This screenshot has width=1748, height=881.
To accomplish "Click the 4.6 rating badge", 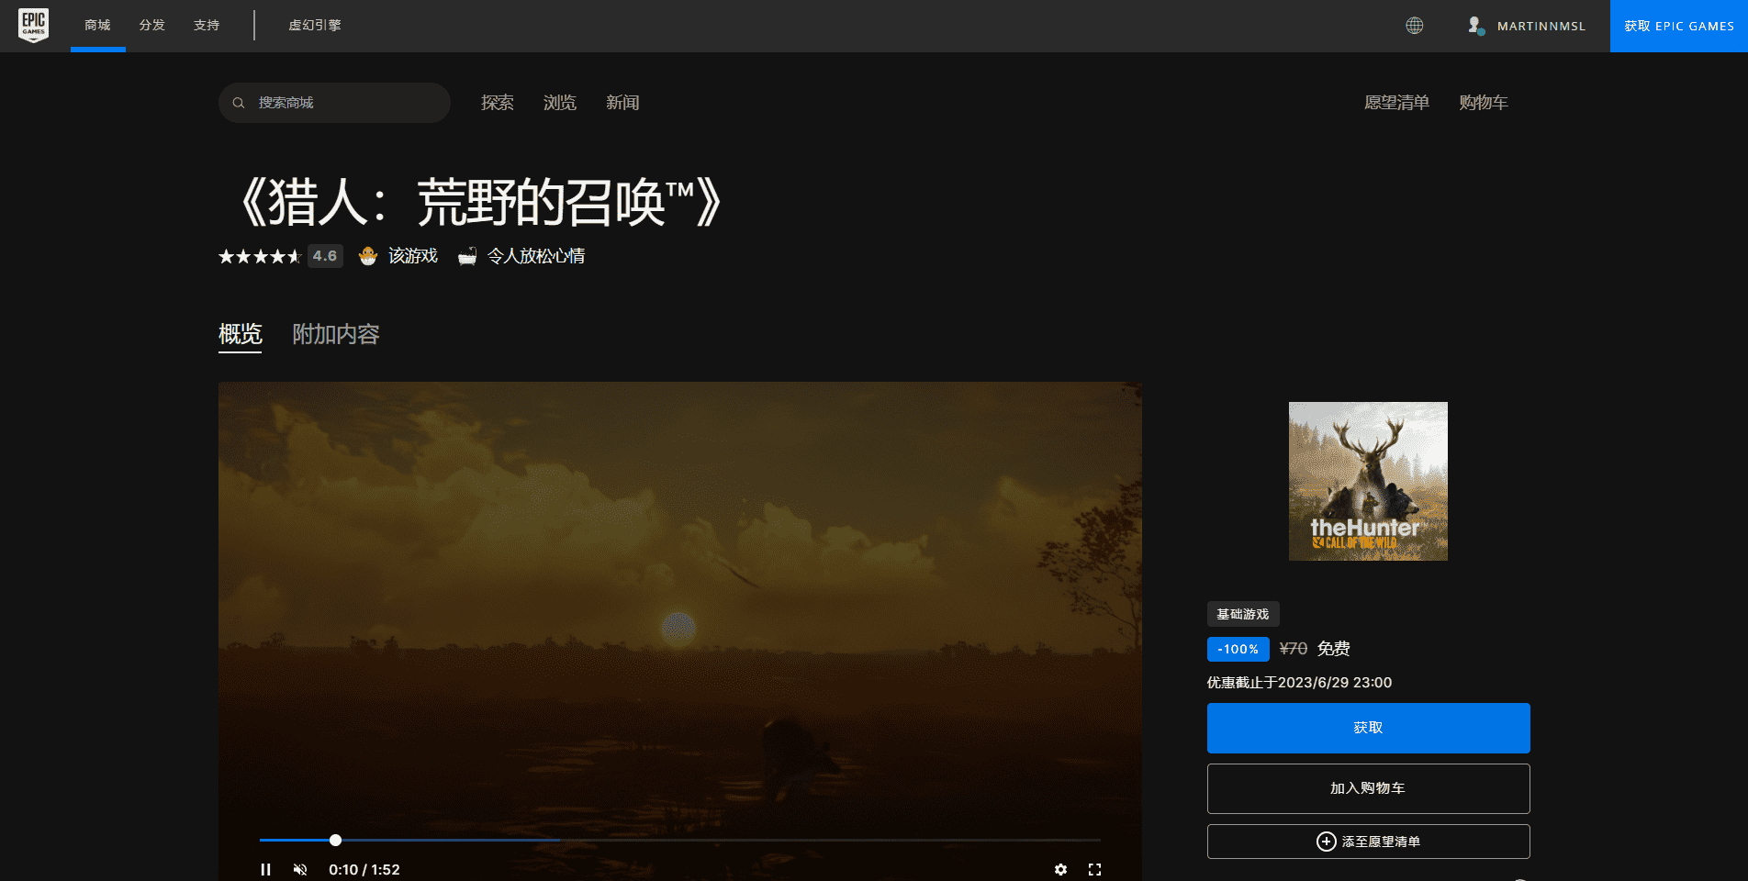I will pos(325,256).
